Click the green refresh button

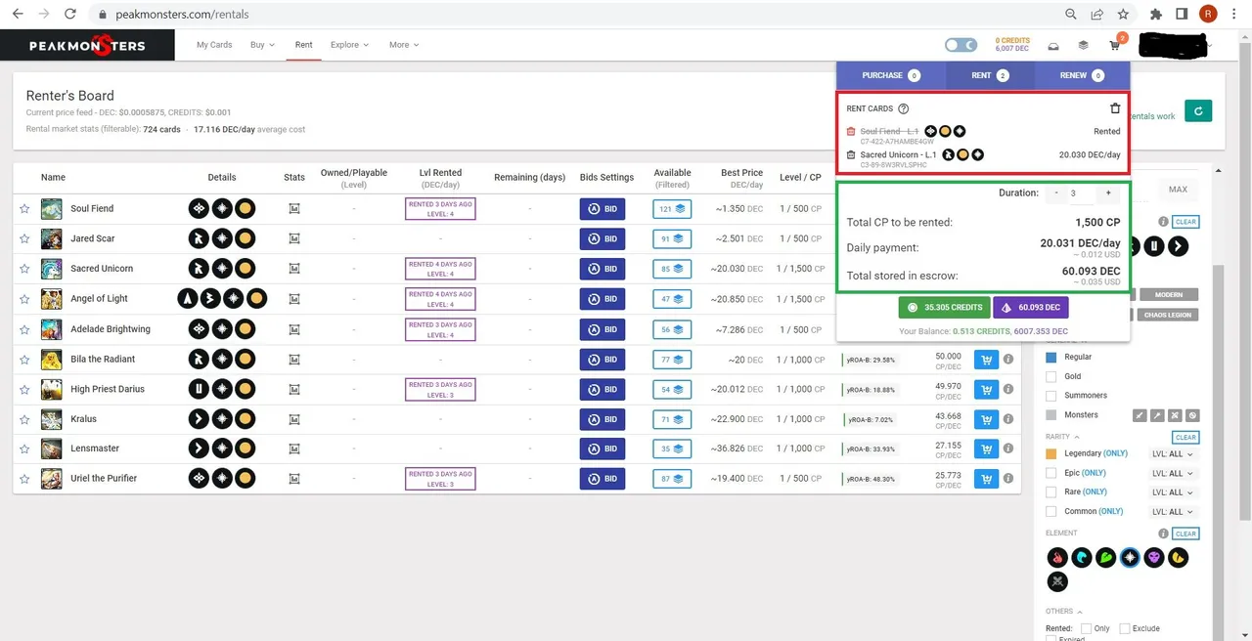(1197, 111)
